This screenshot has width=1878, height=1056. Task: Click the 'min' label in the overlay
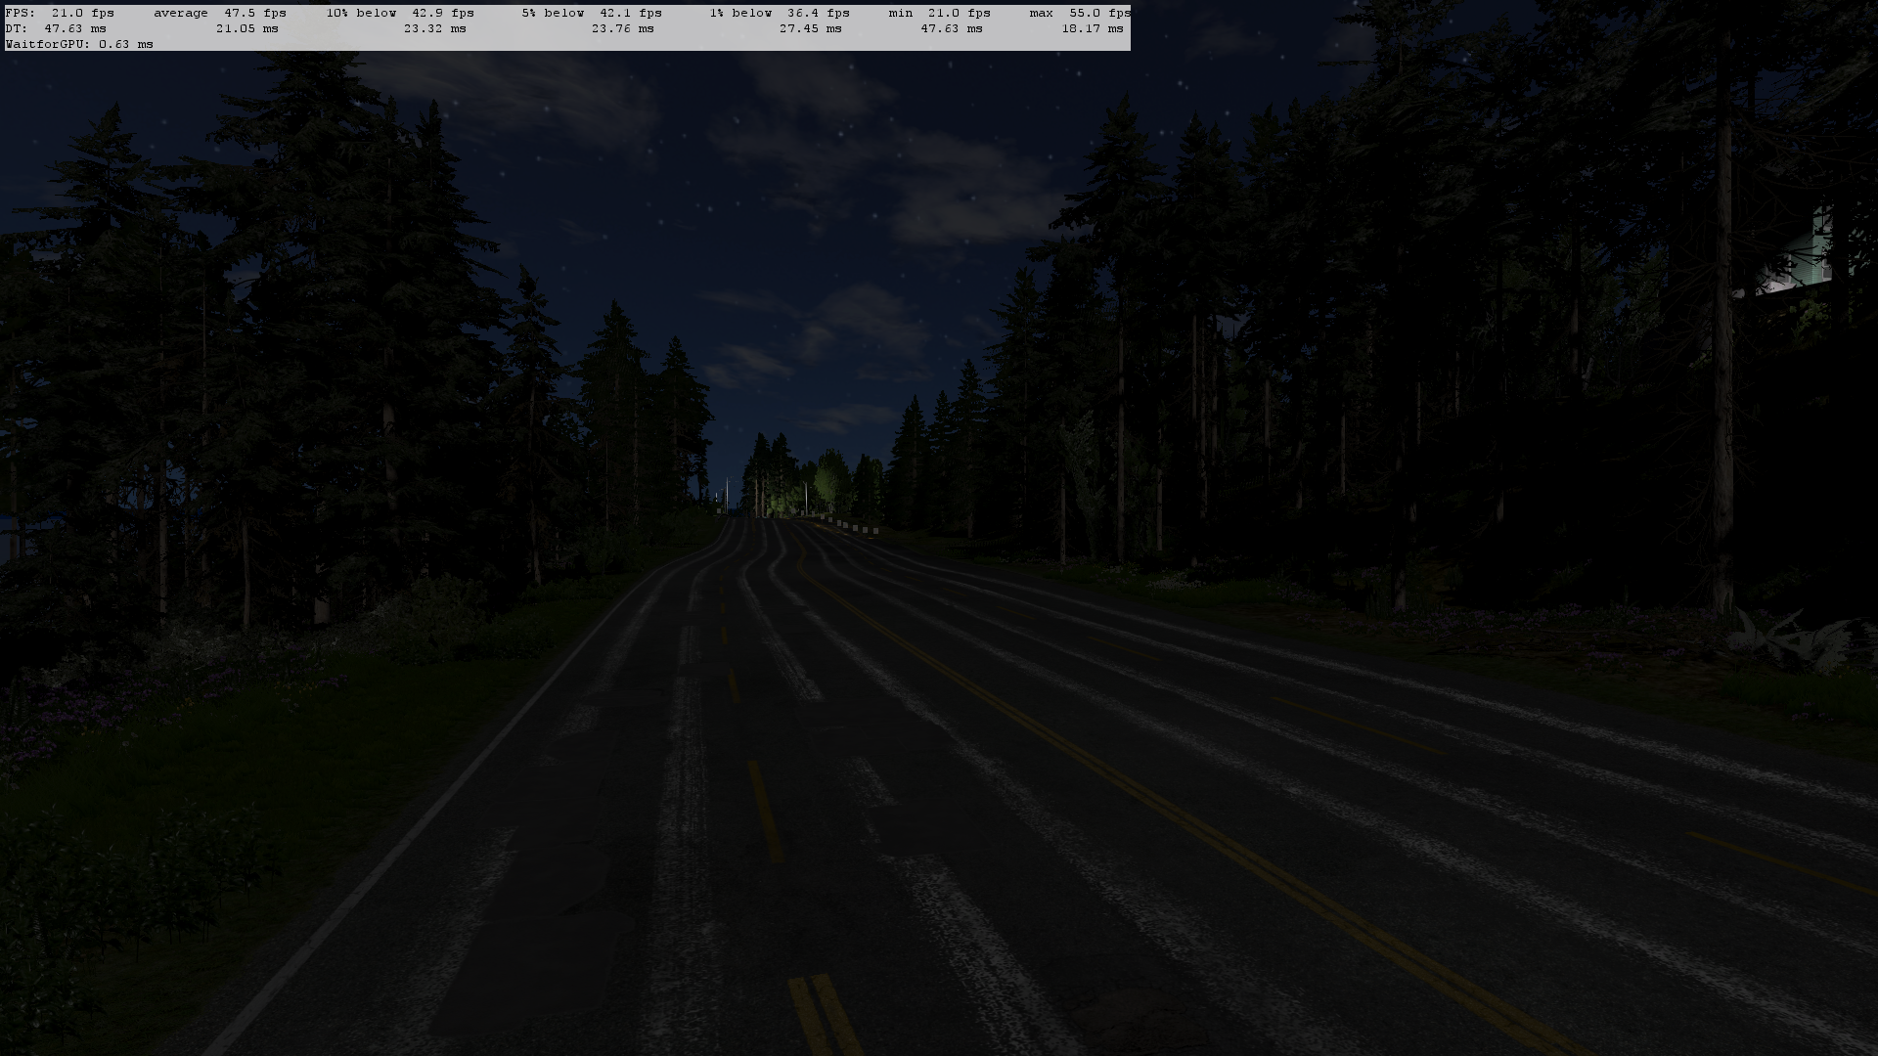(901, 13)
